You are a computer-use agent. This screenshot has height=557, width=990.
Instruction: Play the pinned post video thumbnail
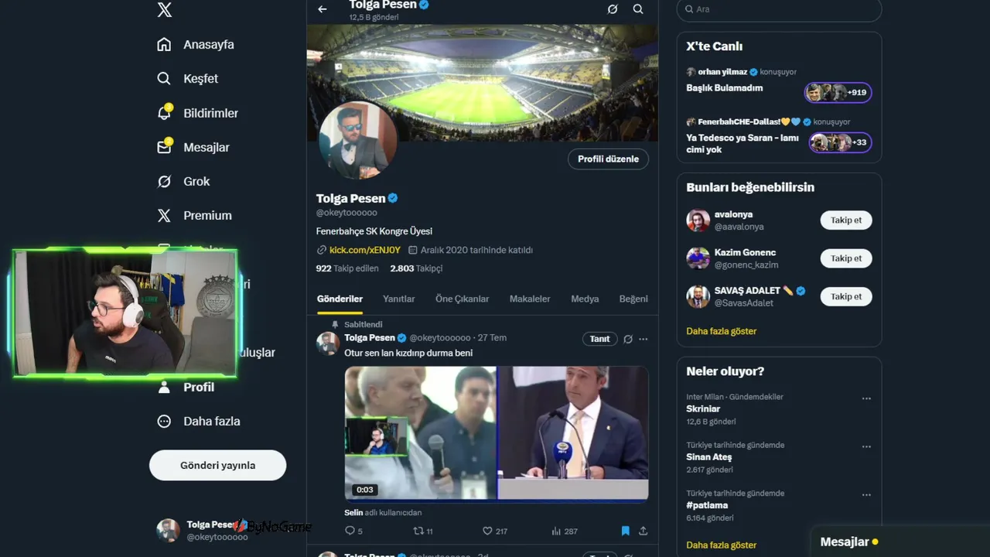click(x=496, y=432)
